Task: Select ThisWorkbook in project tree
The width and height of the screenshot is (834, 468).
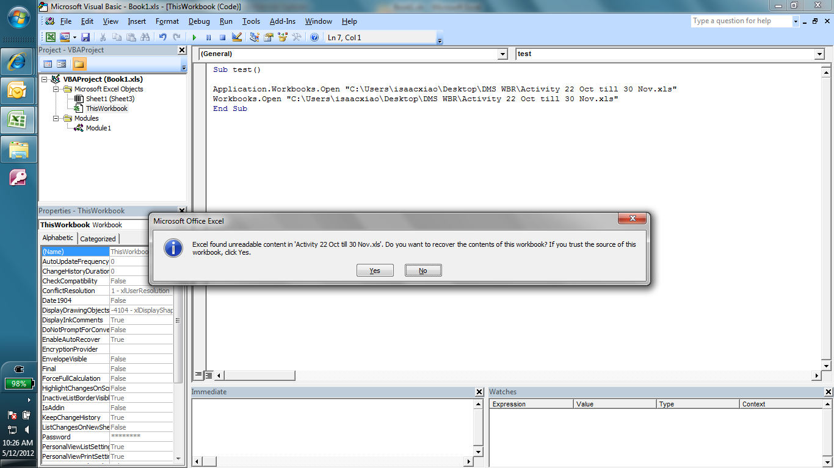Action: [107, 108]
